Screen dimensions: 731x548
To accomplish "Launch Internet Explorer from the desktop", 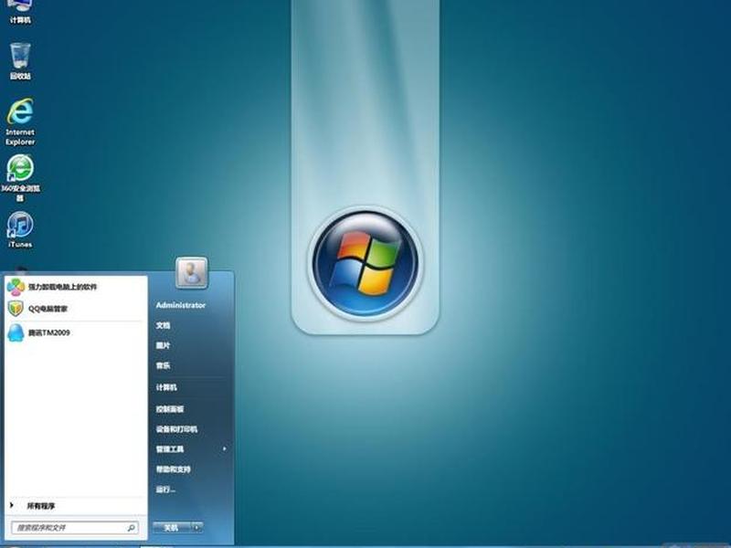I will [20, 121].
